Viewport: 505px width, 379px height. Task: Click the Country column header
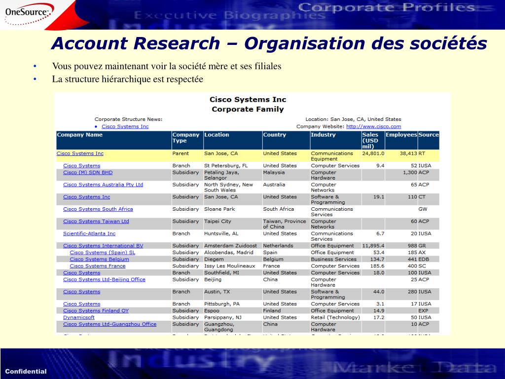click(x=286, y=140)
